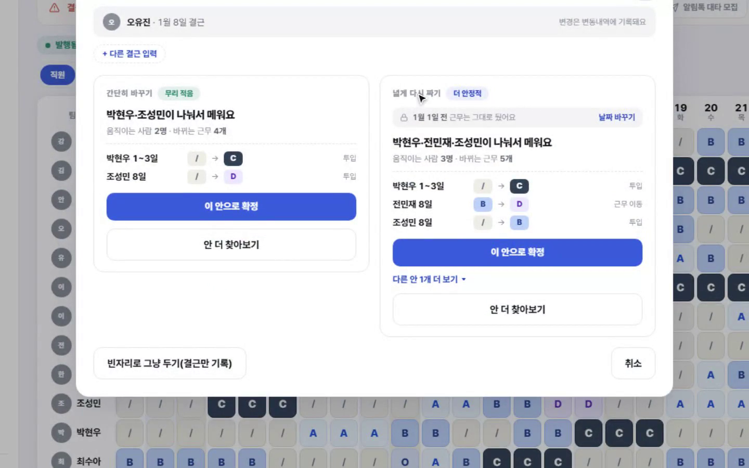Click the 무리 적음 badge
749x468 pixels.
click(x=179, y=93)
